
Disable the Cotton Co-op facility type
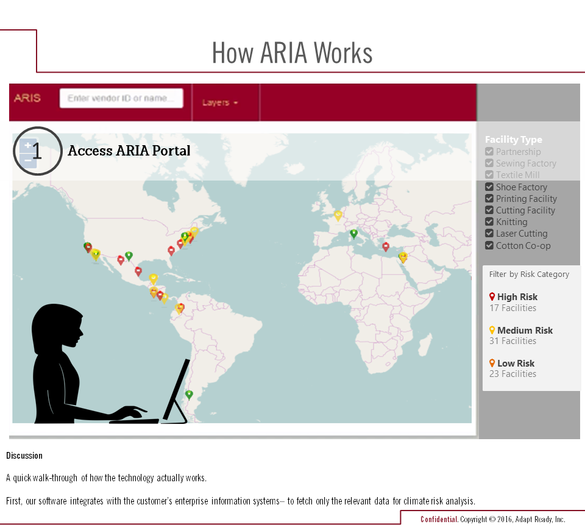pyautogui.click(x=489, y=246)
